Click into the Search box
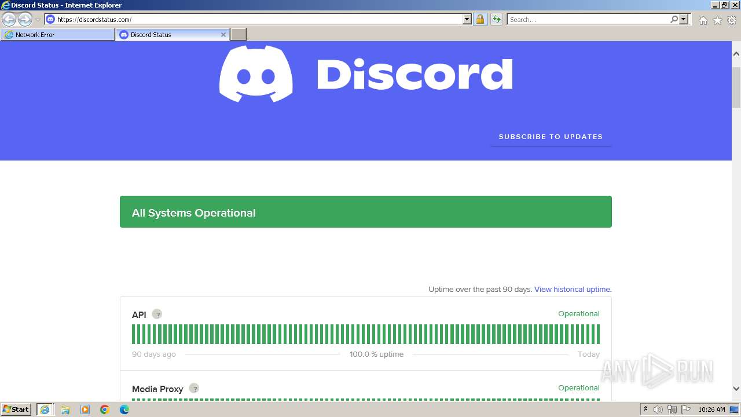Image resolution: width=741 pixels, height=417 pixels. tap(588, 19)
